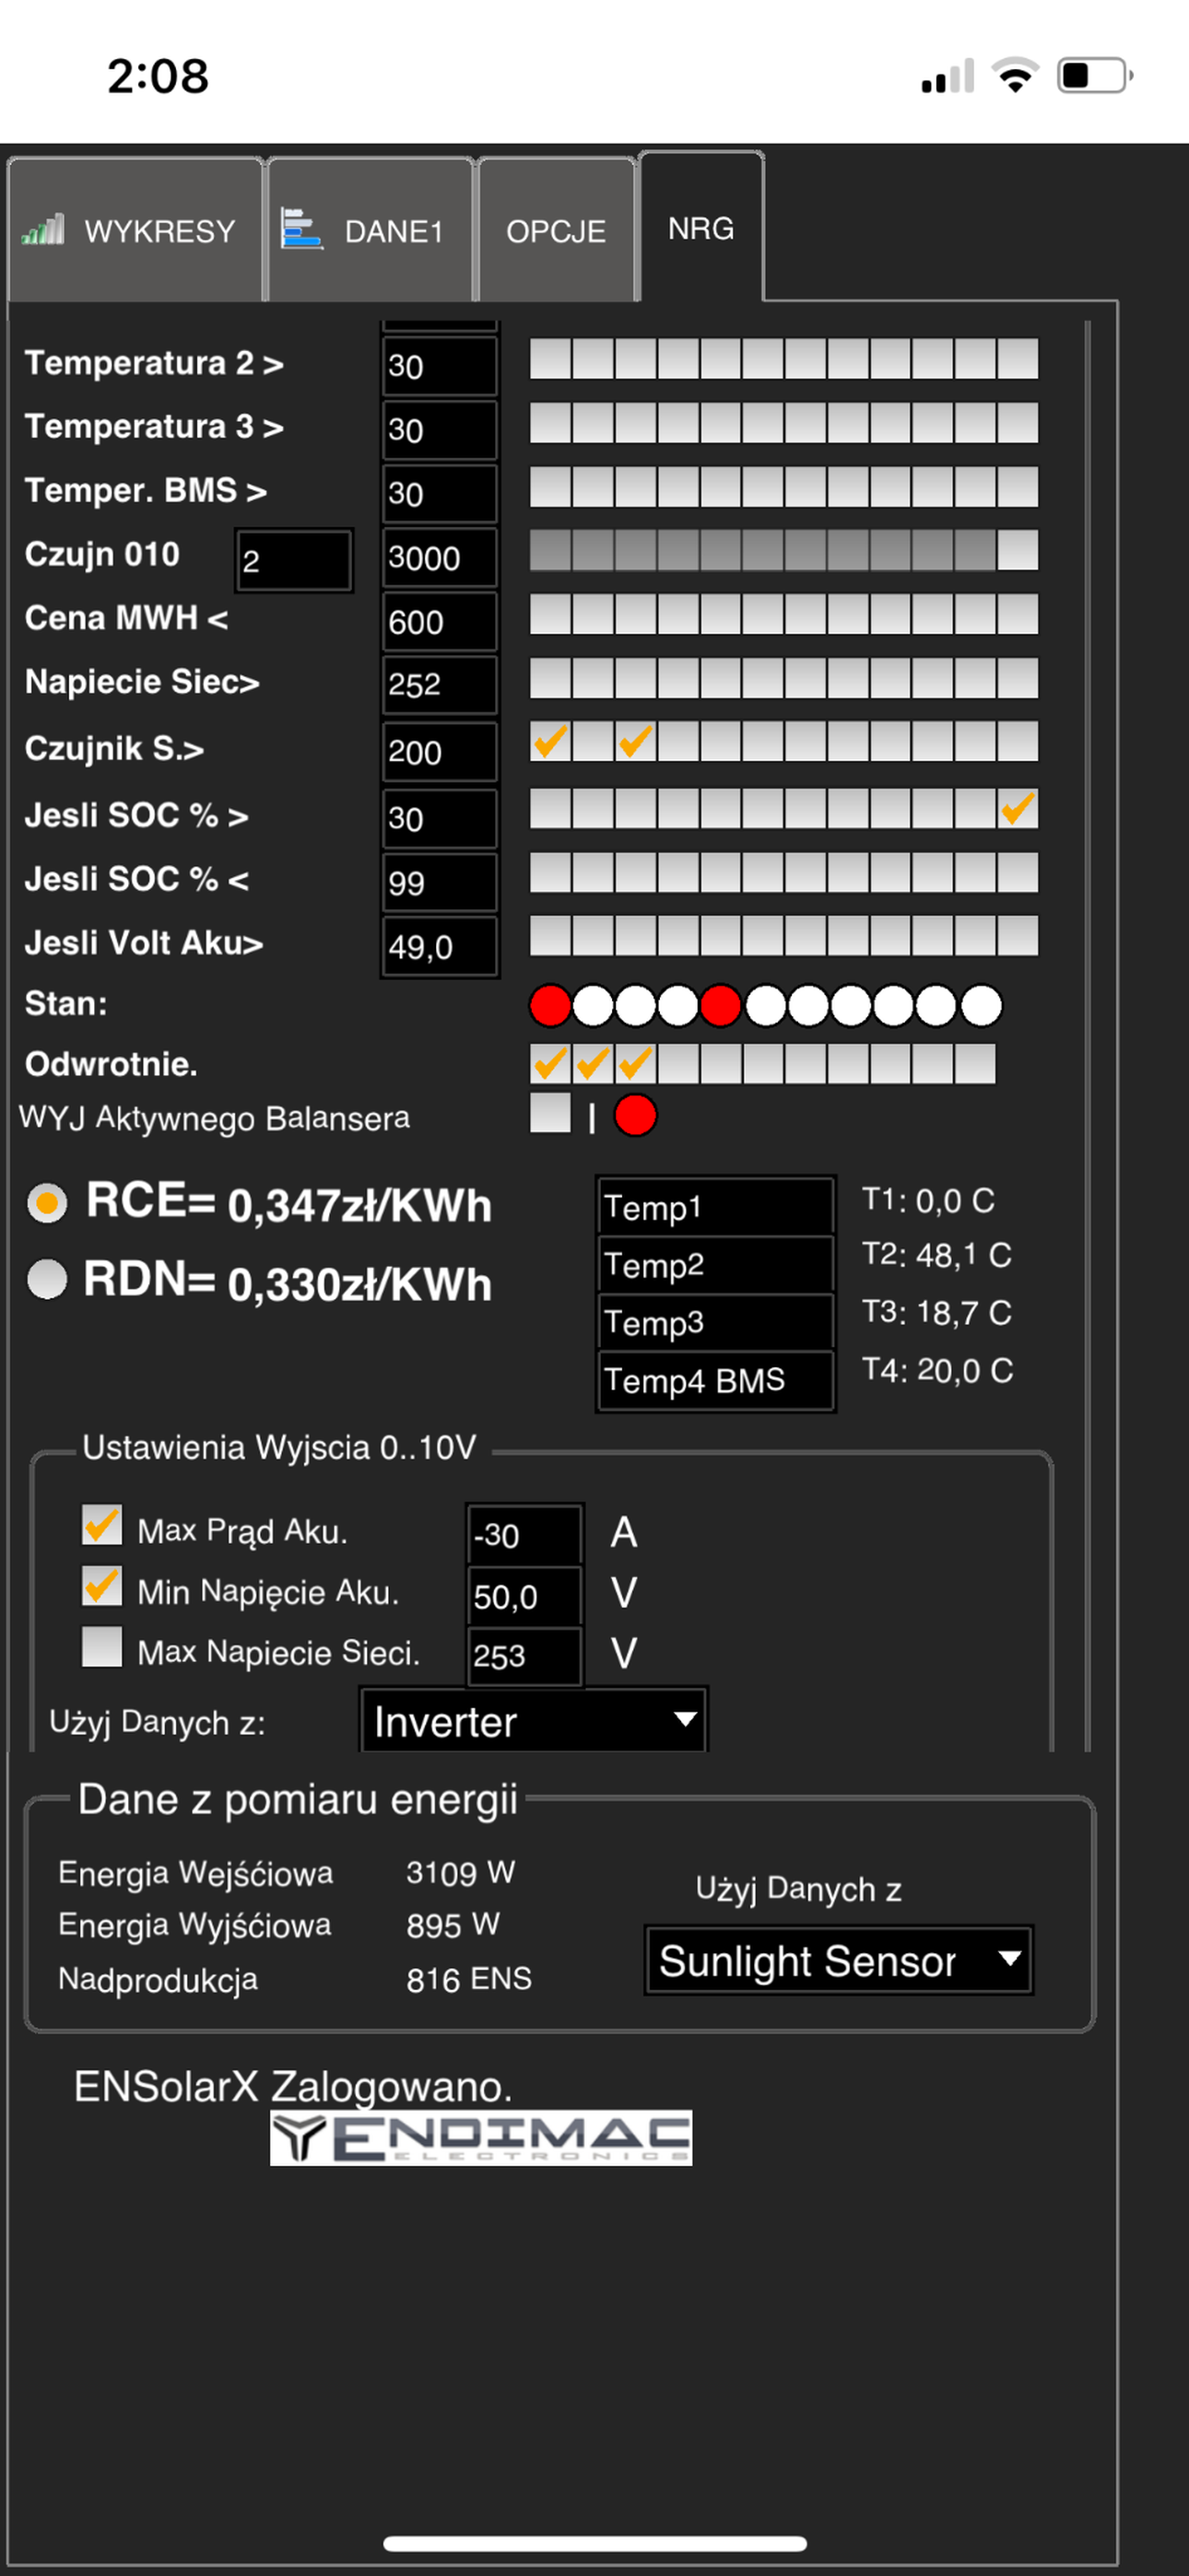Screen dimensions: 1189x2576
Task: Open the OPCJE tab
Action: pos(557,230)
